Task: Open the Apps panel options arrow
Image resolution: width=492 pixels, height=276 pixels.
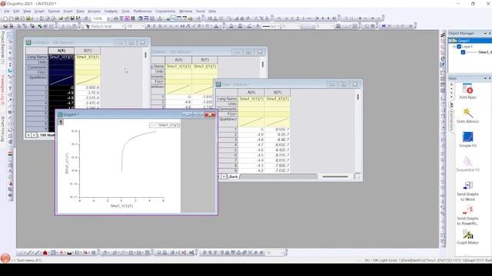Action: (x=485, y=78)
